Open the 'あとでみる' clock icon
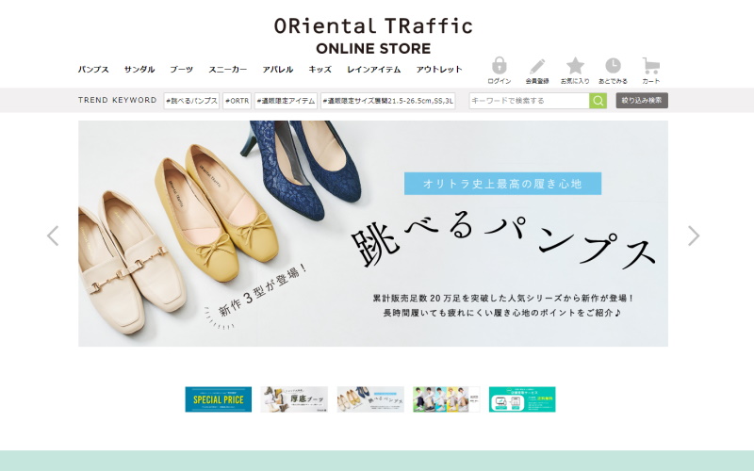The image size is (754, 471). click(x=613, y=67)
